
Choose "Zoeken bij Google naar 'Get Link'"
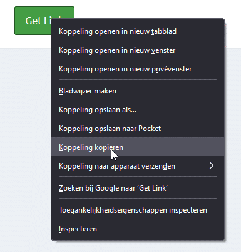pyautogui.click(x=138, y=188)
